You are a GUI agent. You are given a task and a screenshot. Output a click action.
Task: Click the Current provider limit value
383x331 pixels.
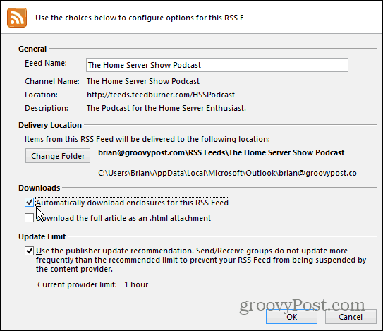pyautogui.click(x=136, y=284)
